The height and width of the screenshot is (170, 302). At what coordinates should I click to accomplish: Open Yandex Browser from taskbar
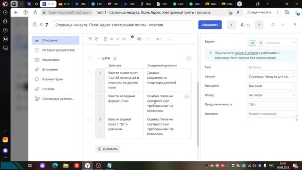coord(87,166)
